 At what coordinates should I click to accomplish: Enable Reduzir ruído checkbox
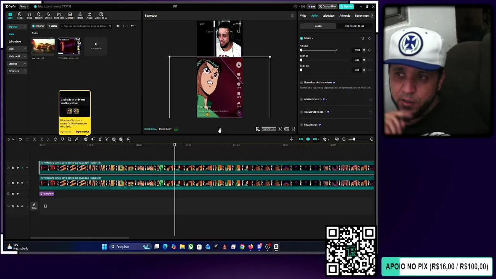(301, 125)
